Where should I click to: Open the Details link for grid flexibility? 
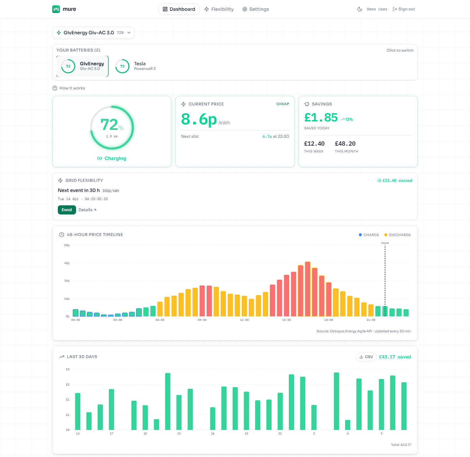coord(87,210)
